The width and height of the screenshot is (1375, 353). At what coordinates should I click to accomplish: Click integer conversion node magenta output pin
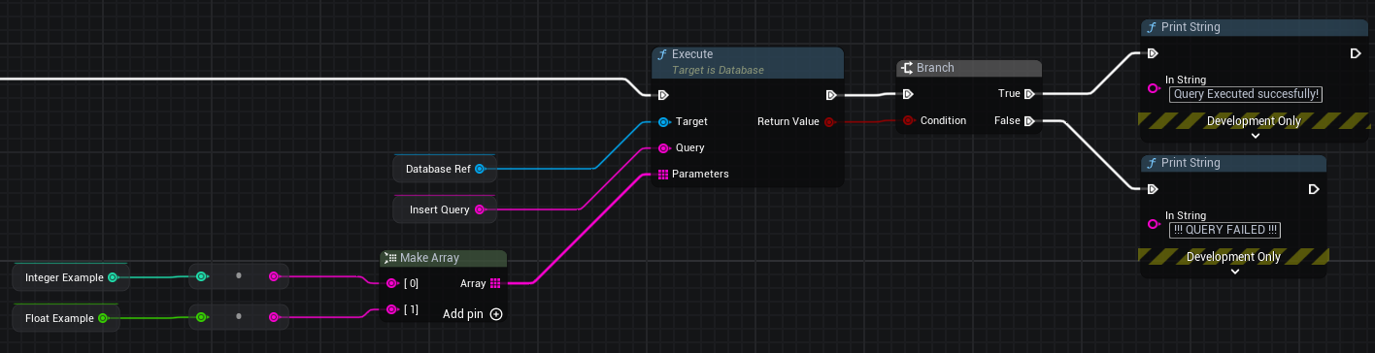point(274,277)
